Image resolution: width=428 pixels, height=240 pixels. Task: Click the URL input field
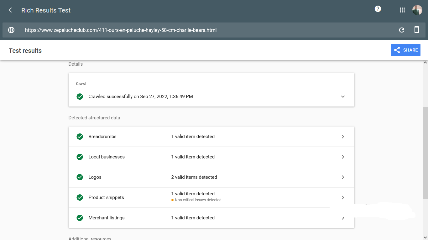[x=207, y=30]
